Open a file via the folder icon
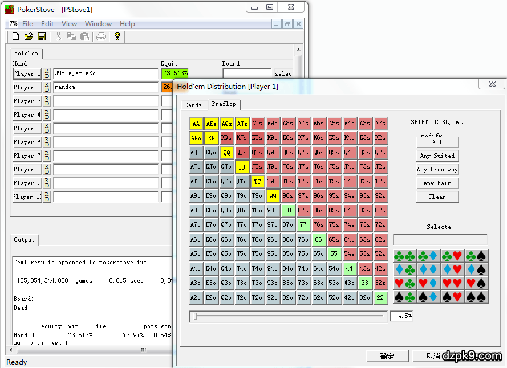Image resolution: width=507 pixels, height=368 pixels. (29, 36)
